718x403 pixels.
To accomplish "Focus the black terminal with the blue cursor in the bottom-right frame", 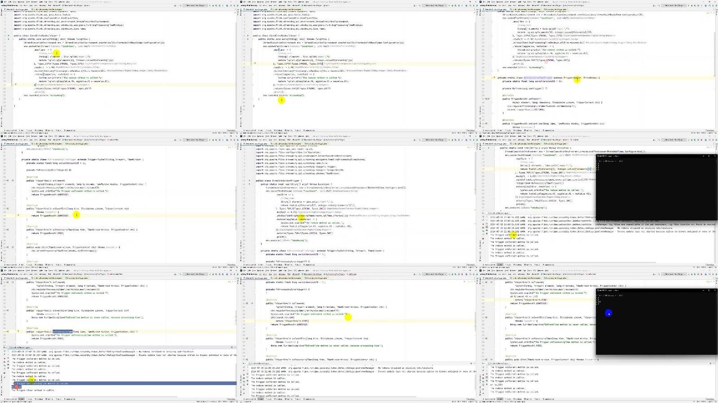I will point(657,321).
